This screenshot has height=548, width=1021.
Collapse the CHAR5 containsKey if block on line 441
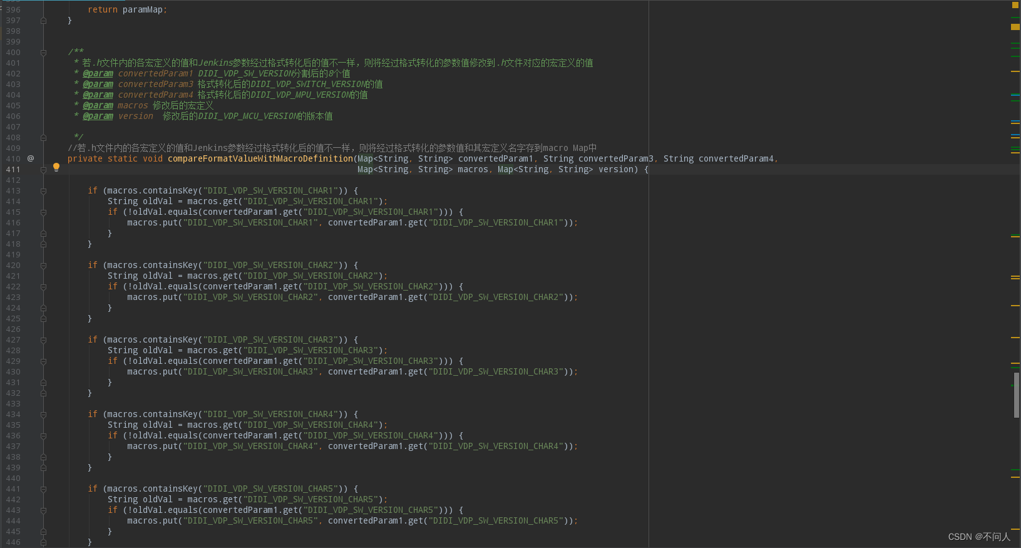click(43, 489)
